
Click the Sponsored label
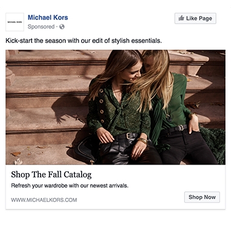[x=41, y=27]
